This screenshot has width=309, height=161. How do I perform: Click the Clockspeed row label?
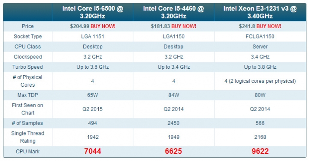click(27, 57)
